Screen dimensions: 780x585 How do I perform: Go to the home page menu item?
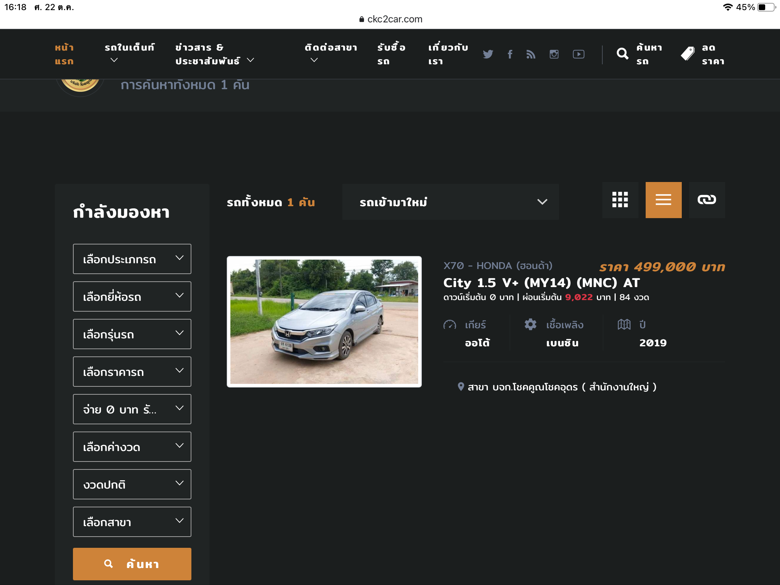(64, 54)
